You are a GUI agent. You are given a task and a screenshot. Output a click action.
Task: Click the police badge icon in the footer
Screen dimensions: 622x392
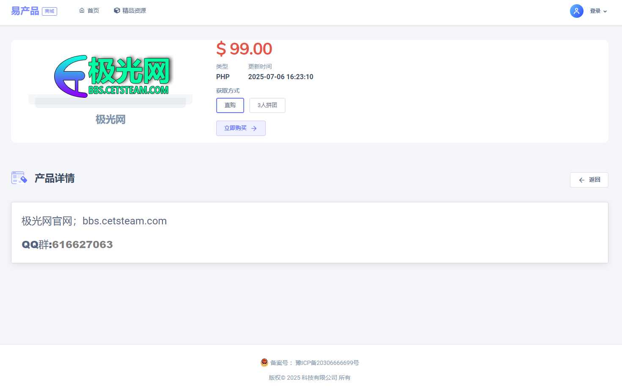[x=264, y=362]
